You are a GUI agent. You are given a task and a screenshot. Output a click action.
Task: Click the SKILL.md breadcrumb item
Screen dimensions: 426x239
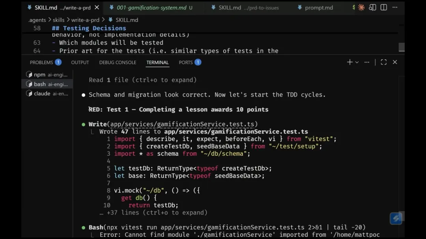pyautogui.click(x=127, y=20)
